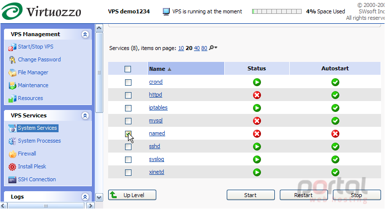Collapse the VPS Services panel
The width and height of the screenshot is (385, 209).
pyautogui.click(x=85, y=115)
